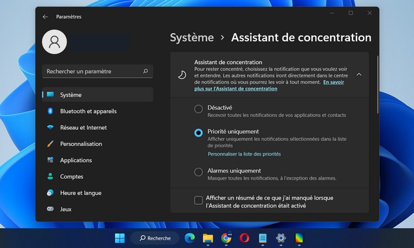Maximize the Paramètres window
The height and width of the screenshot is (248, 414).
click(351, 13)
